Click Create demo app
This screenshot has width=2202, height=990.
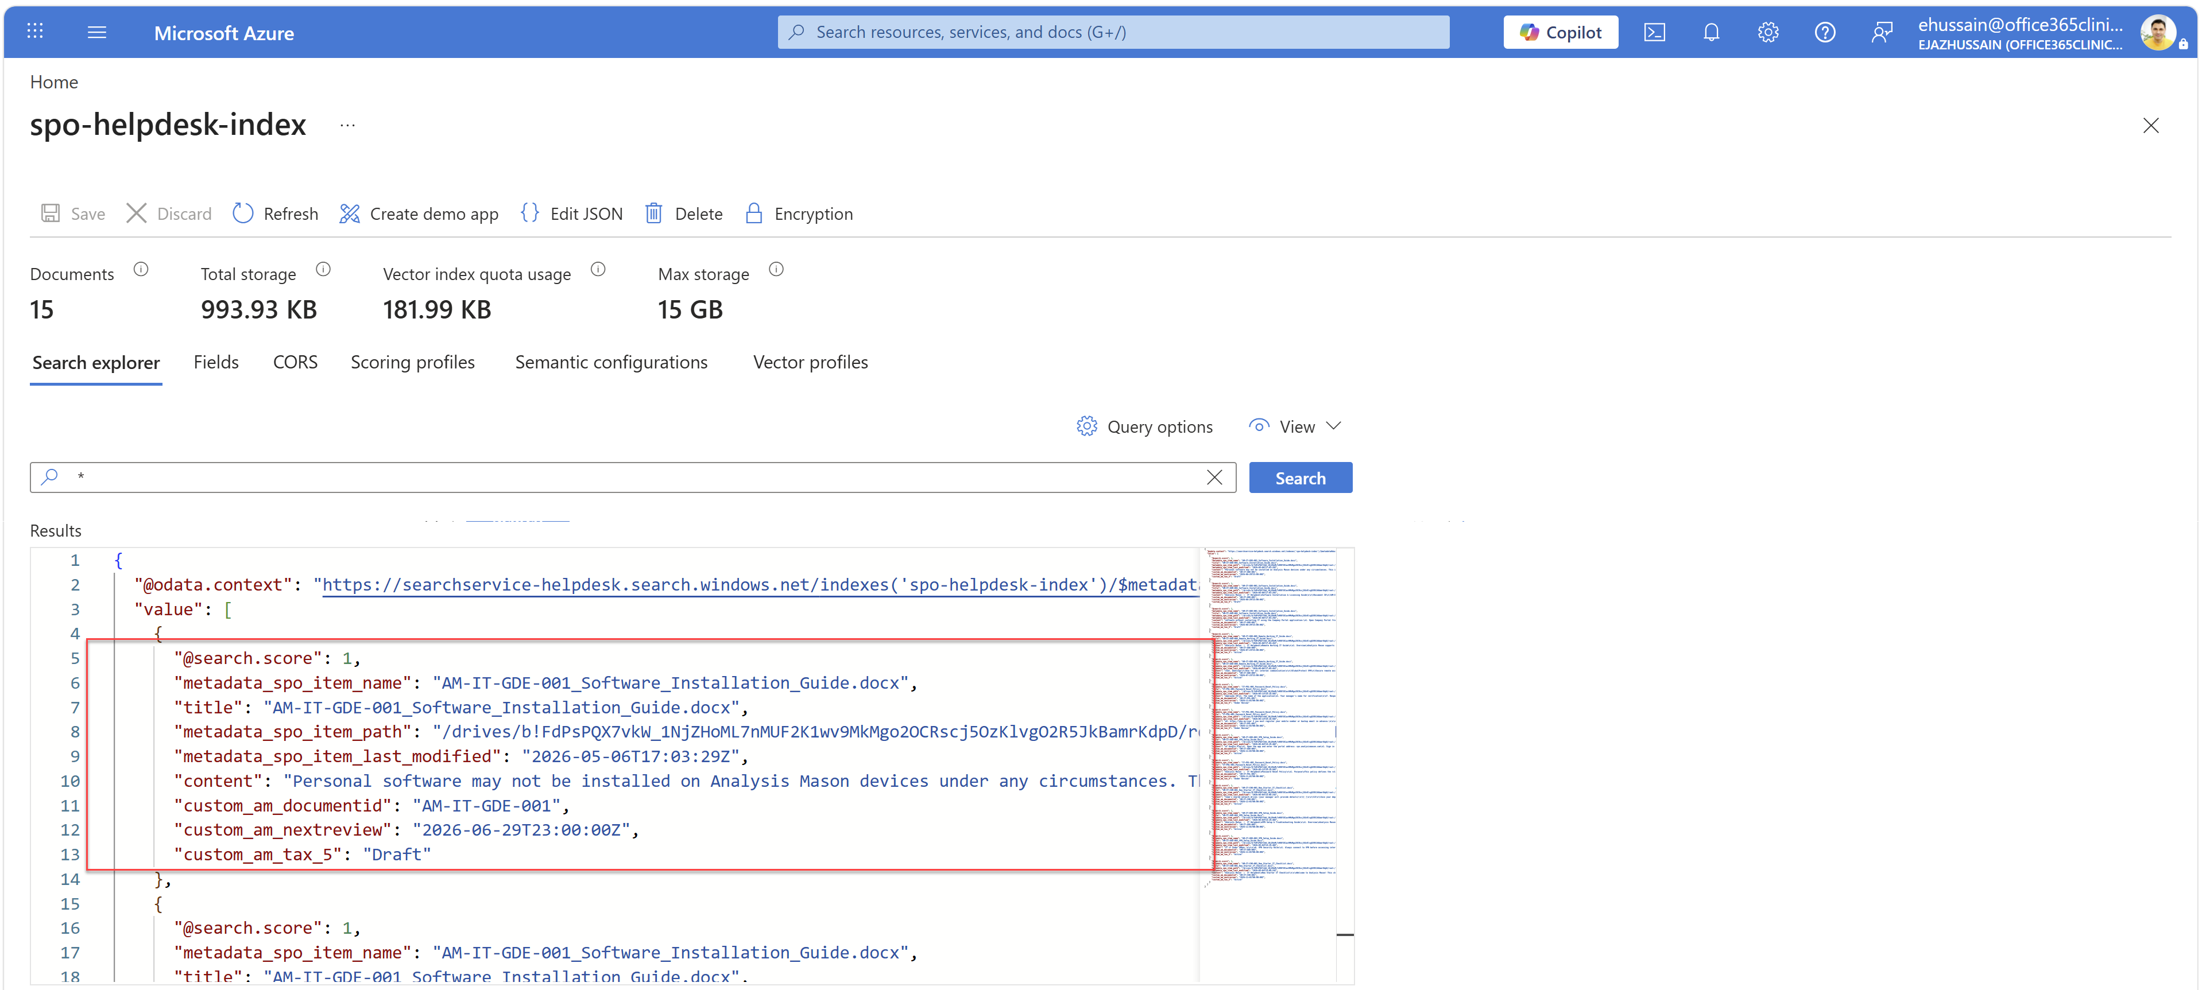click(419, 213)
